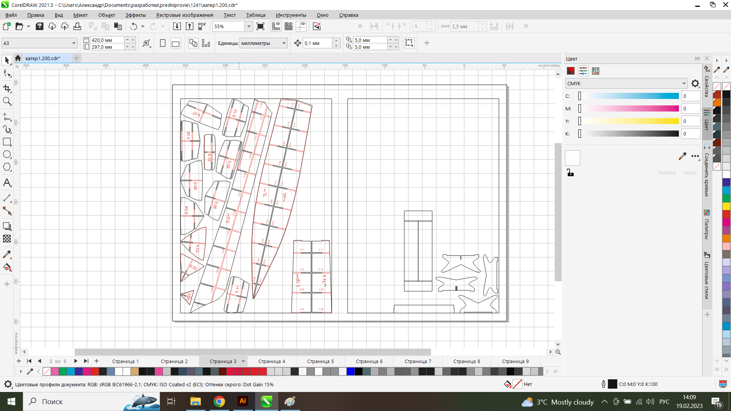Switch to Страница 5 page tab
This screenshot has width=731, height=411.
320,361
